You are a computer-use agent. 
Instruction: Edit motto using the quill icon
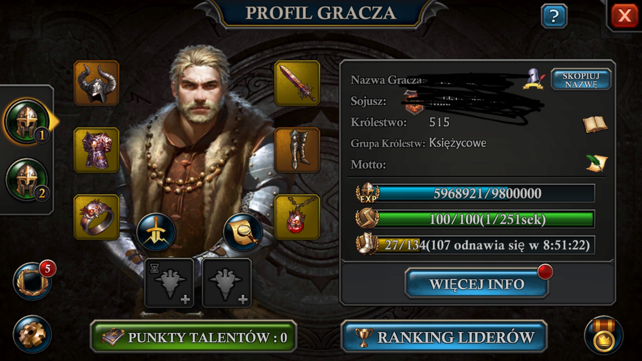(x=597, y=163)
